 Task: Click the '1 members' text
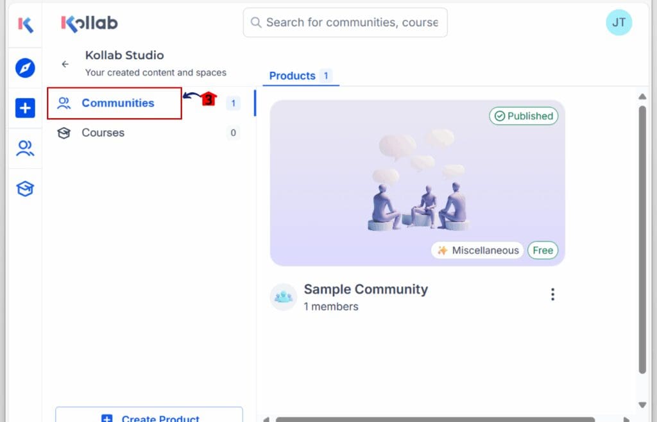(331, 307)
